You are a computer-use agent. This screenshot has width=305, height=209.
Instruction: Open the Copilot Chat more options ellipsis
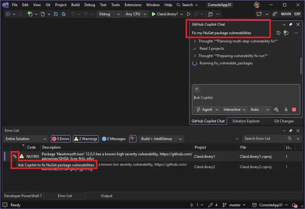[x=296, y=33]
